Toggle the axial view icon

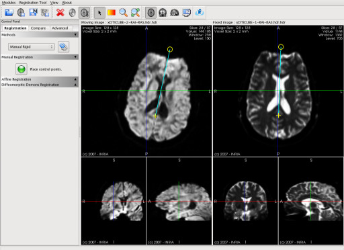[151, 13]
